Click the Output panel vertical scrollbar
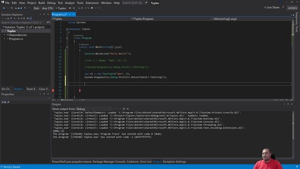The width and height of the screenshot is (300, 169). tap(293, 134)
